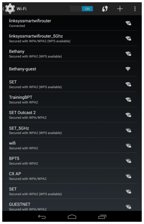Tap the Android home navigation button
144x224 pixels.
click(72, 217)
